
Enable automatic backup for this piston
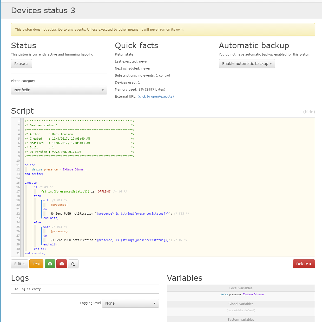247,64
